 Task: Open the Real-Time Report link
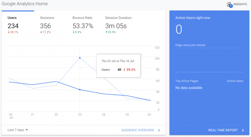tap(223, 130)
